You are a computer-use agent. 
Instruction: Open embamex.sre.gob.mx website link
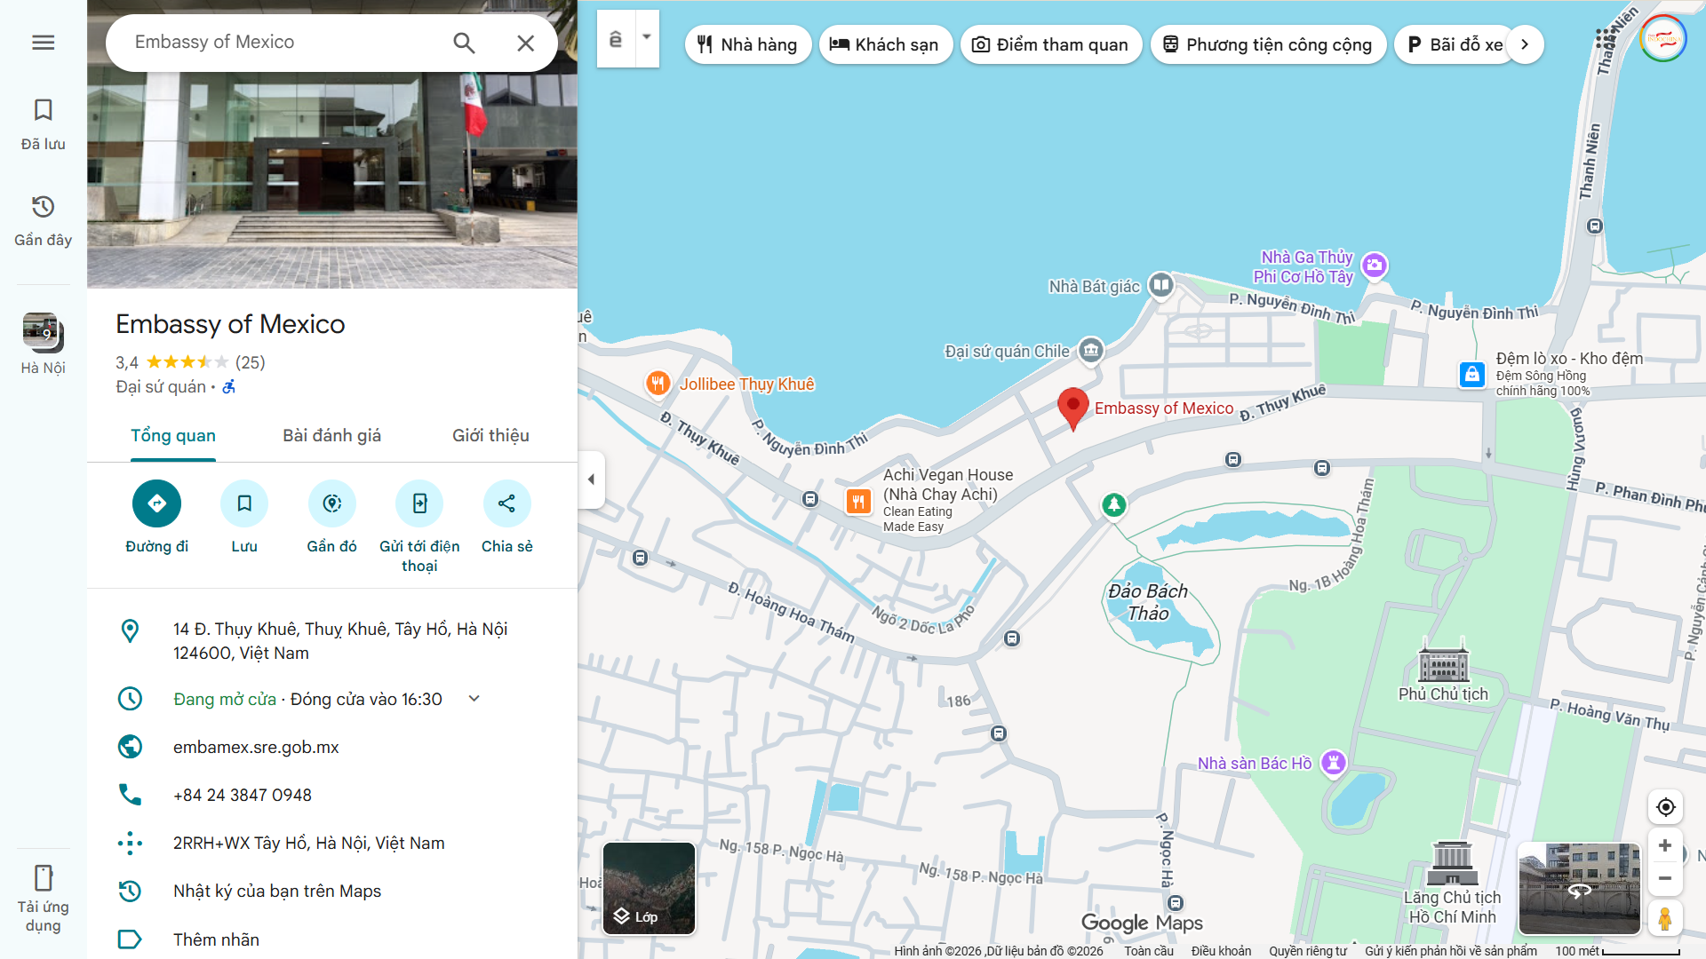256,747
